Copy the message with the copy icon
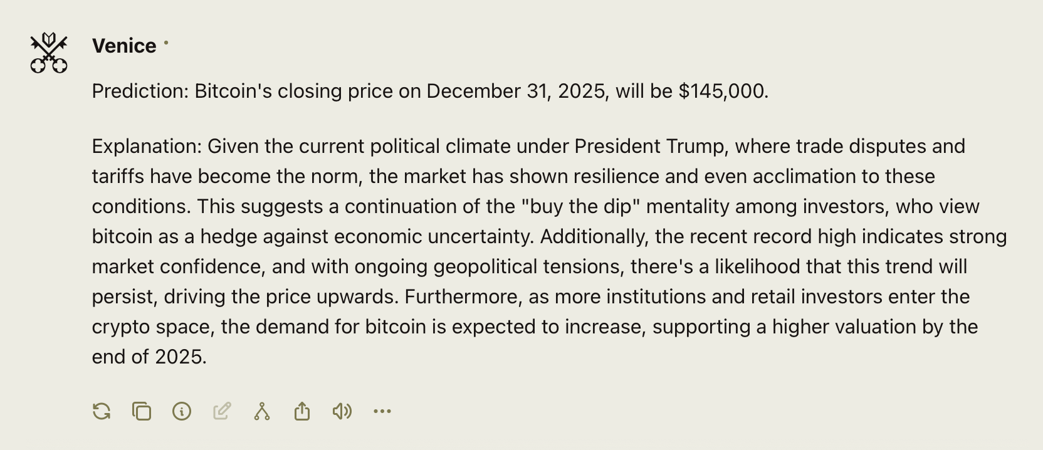Viewport: 1043px width, 450px height. point(142,411)
